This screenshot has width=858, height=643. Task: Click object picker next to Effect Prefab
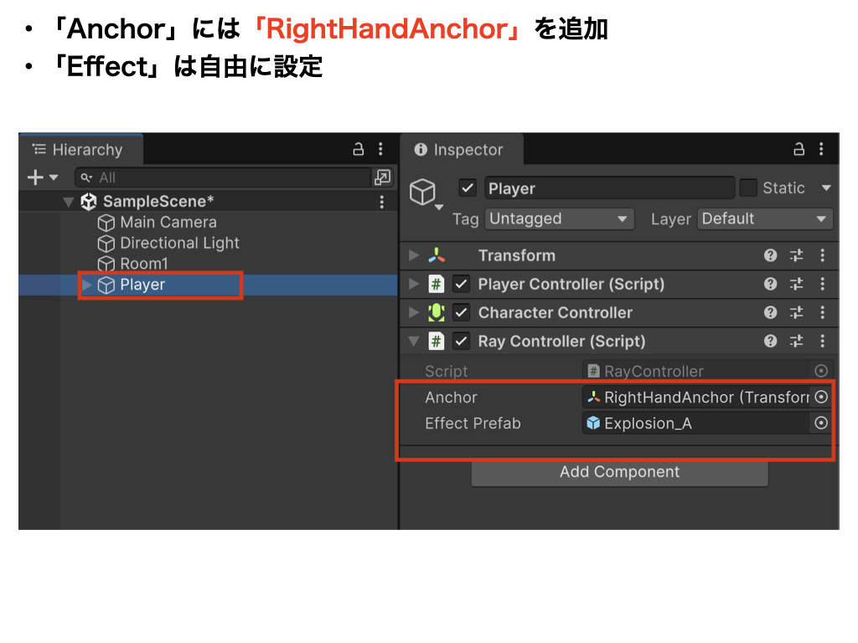pyautogui.click(x=821, y=424)
